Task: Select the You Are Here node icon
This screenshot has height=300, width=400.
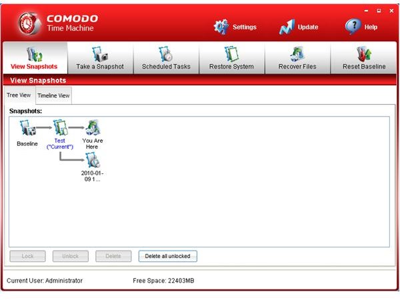Action: 93,127
